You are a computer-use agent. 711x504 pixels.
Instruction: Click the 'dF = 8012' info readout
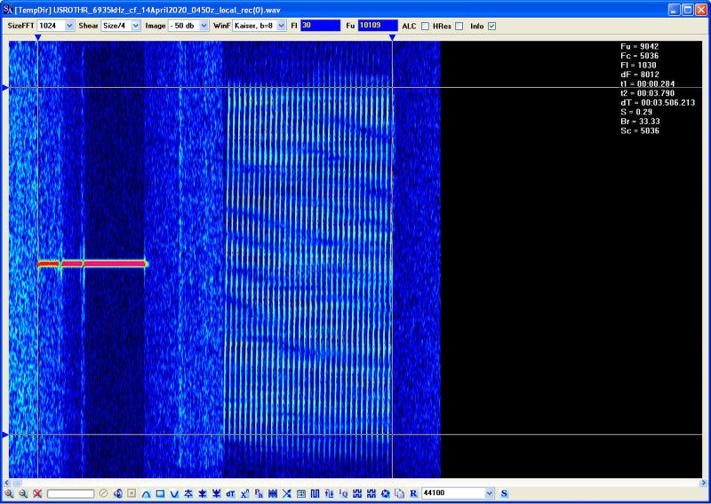pyautogui.click(x=640, y=75)
